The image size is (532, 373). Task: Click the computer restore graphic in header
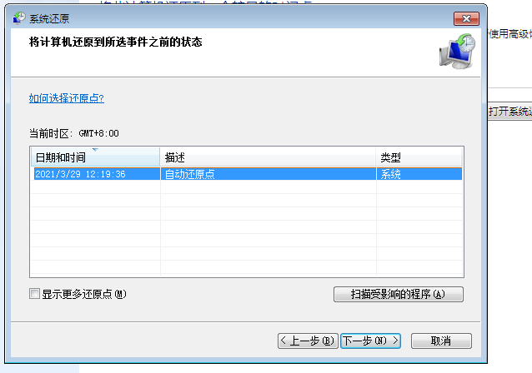point(457,52)
